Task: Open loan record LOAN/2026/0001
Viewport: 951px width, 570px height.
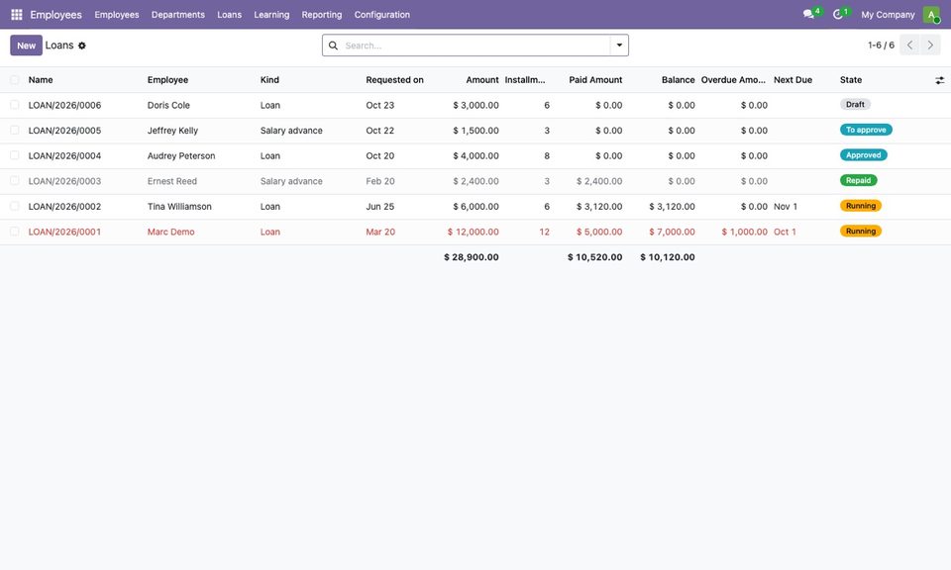Action: (65, 232)
